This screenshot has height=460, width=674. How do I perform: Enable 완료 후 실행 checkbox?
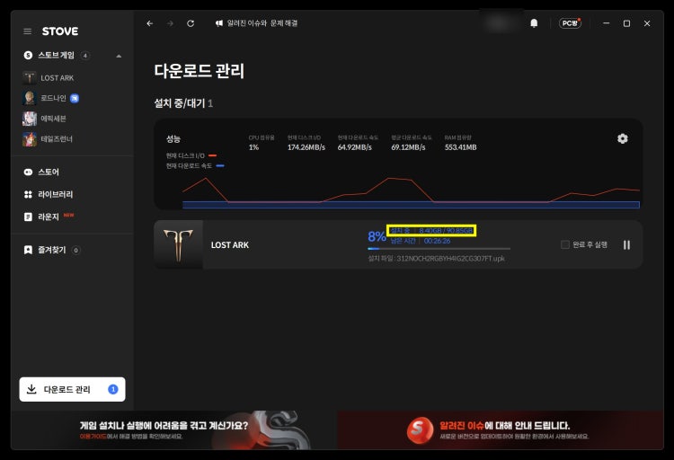(x=565, y=244)
